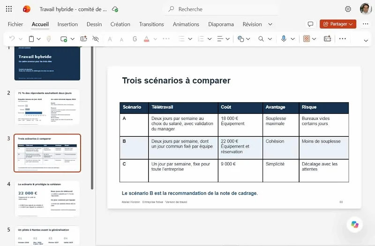The height and width of the screenshot is (246, 375).
Task: Apply the red font color
Action: (x=147, y=39)
